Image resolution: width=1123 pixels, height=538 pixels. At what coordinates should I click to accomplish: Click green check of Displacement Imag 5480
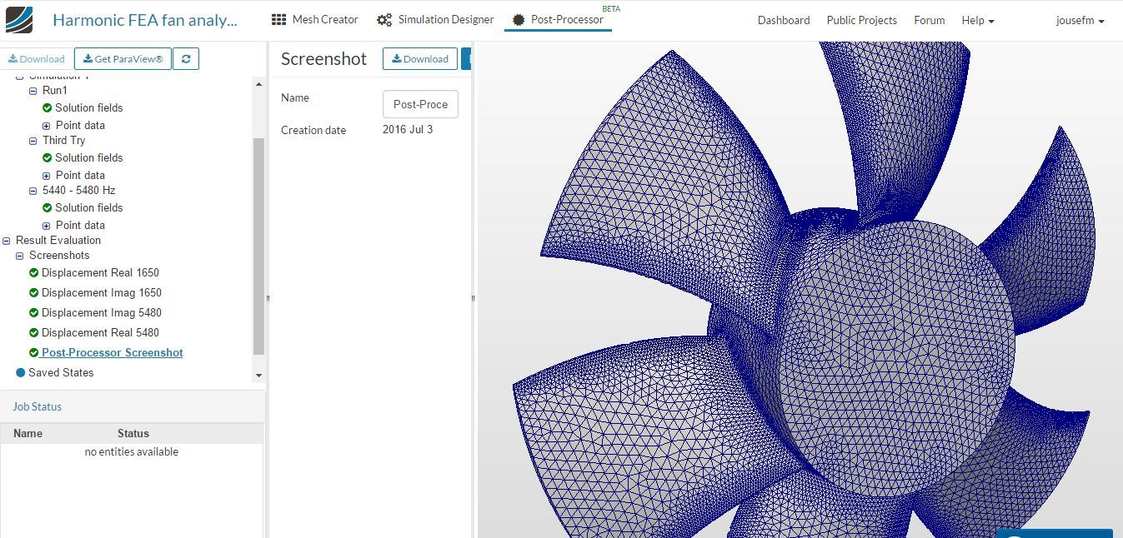pyautogui.click(x=33, y=312)
